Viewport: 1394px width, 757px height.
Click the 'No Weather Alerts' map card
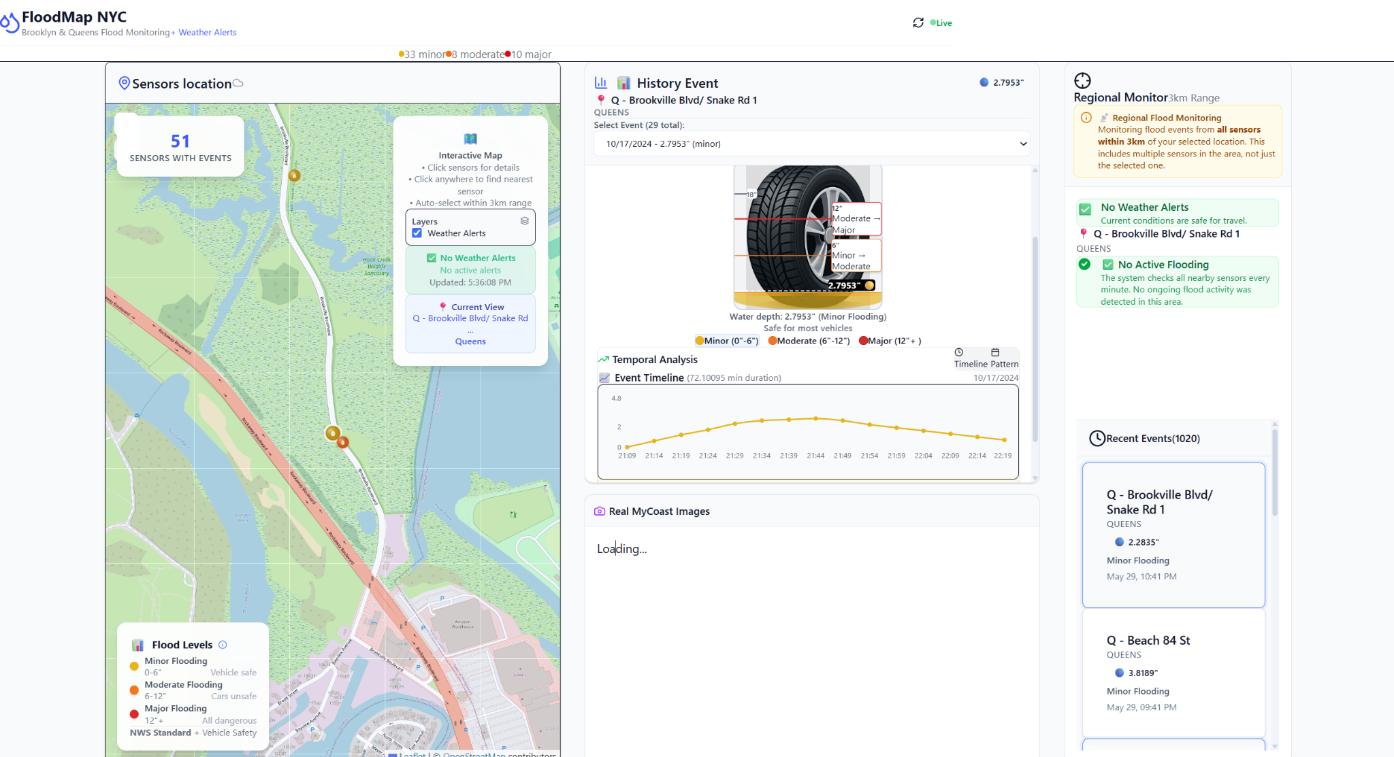(x=470, y=270)
